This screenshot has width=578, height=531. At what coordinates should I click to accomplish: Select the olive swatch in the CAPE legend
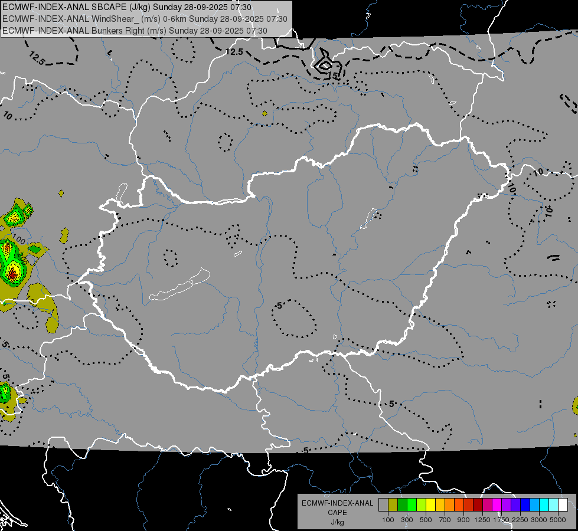393,505
